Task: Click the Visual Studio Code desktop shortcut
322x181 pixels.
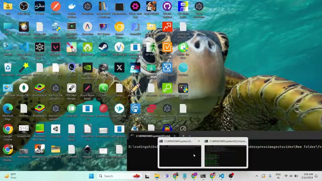Action: pos(24,51)
